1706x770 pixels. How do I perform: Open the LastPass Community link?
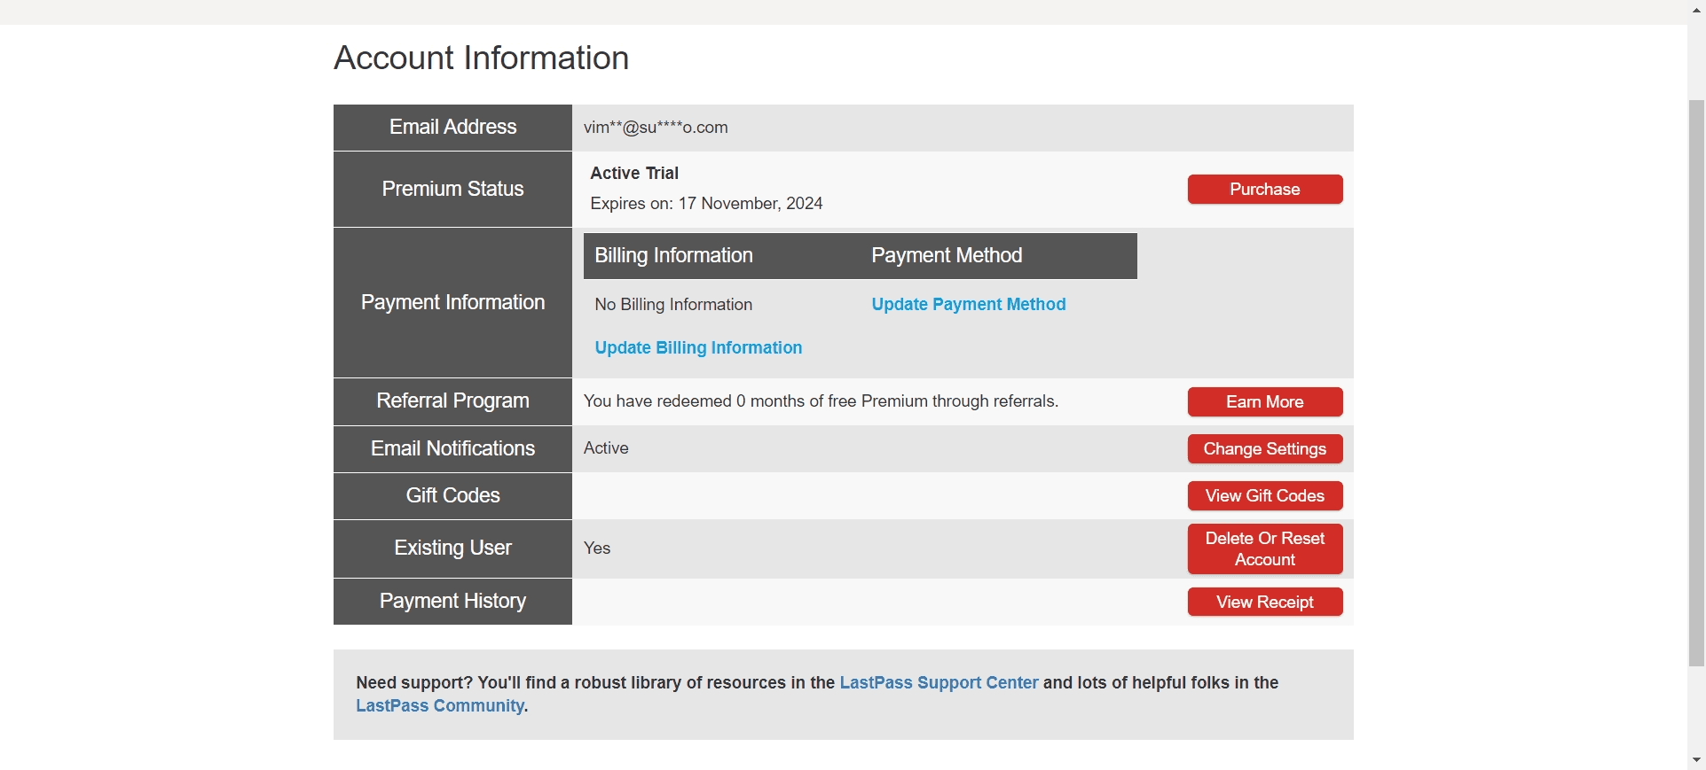point(439,706)
